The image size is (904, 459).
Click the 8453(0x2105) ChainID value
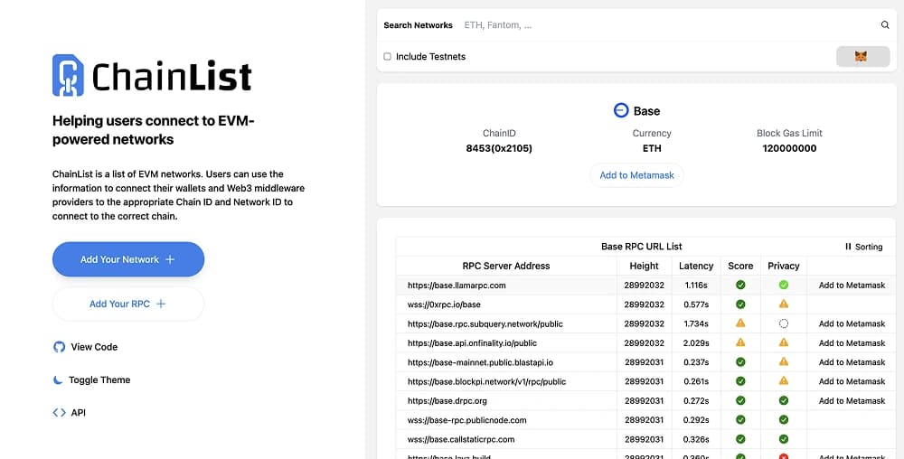point(499,148)
